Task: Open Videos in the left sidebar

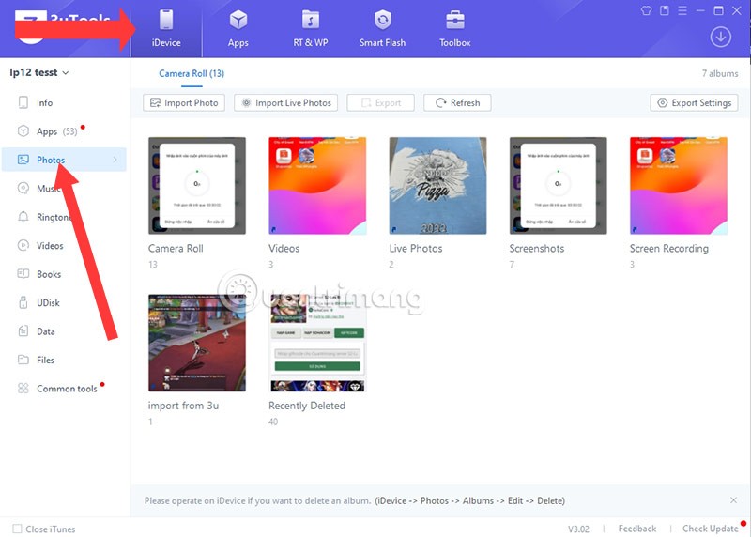Action: tap(50, 246)
